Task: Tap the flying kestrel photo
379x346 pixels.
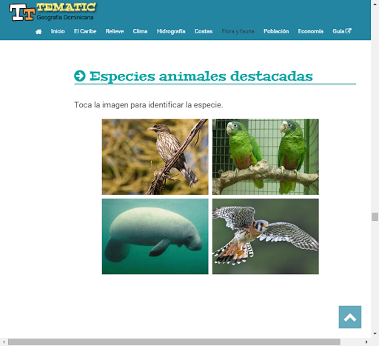Action: [266, 236]
